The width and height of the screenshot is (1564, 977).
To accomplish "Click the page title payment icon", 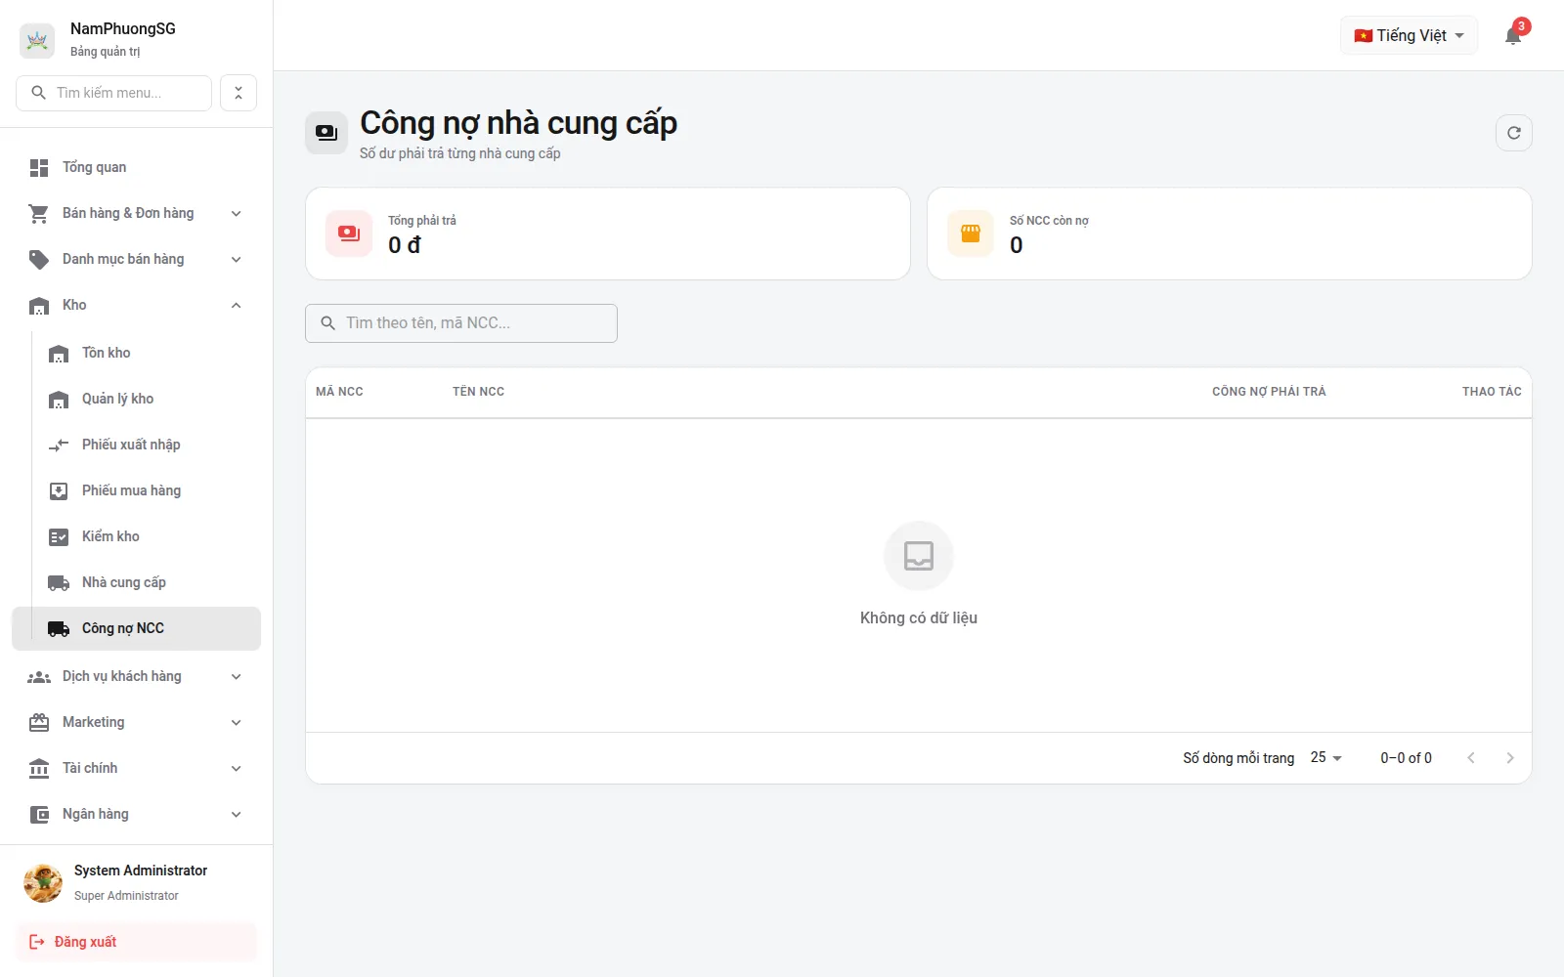I will (x=326, y=133).
